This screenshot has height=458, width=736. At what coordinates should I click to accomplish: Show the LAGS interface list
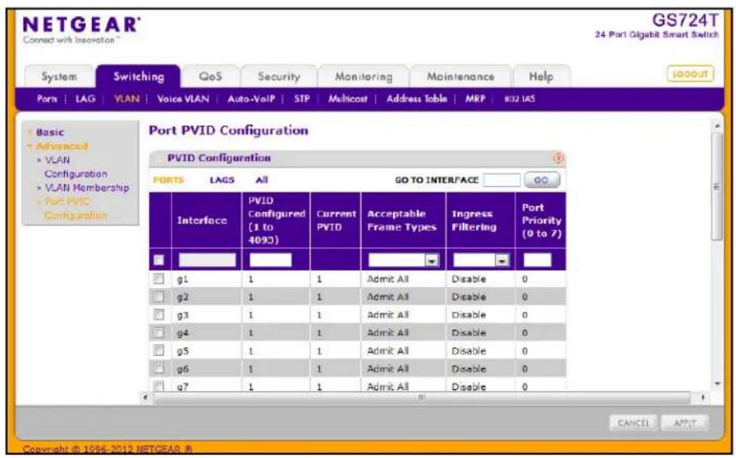(222, 180)
